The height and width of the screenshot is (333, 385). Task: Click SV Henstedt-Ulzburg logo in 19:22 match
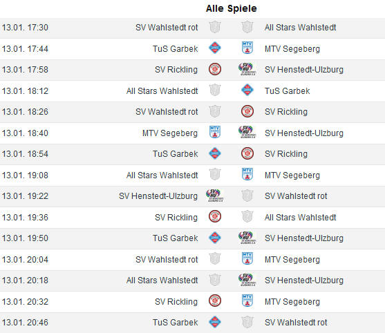click(x=215, y=196)
